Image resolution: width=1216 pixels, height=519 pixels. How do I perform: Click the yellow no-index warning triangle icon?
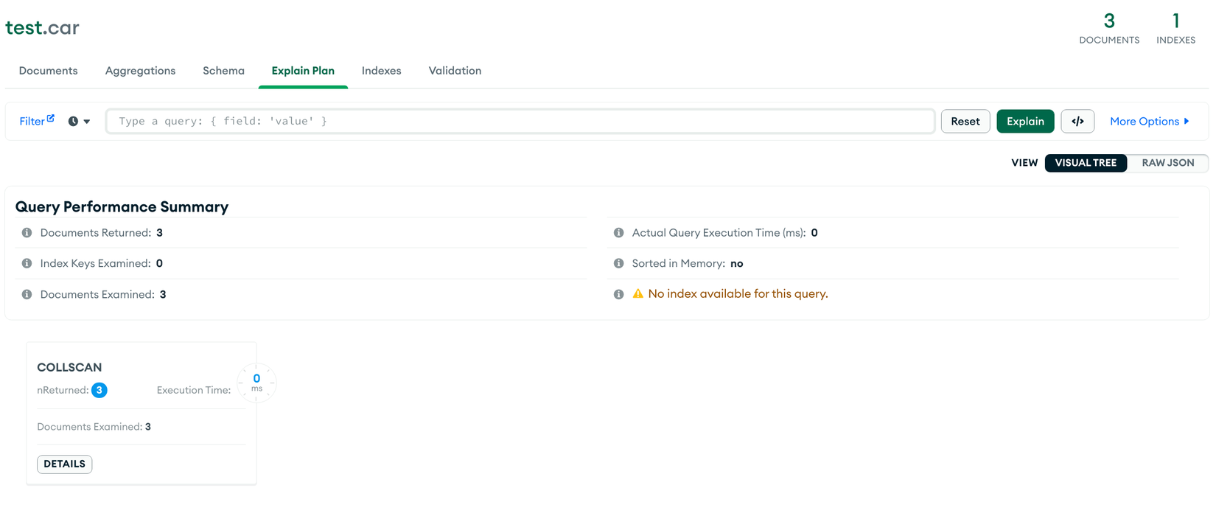[x=638, y=294]
